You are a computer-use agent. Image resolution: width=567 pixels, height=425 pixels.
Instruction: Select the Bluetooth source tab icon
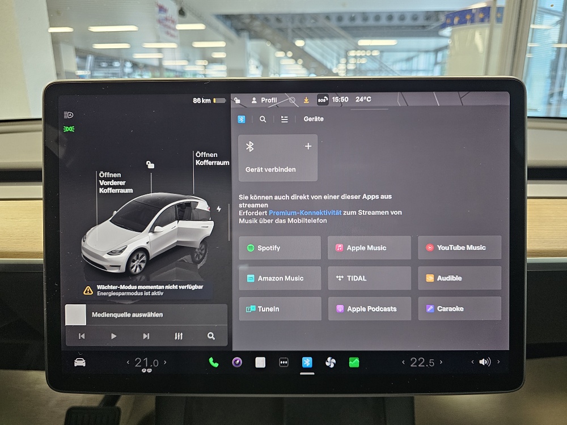[x=241, y=119]
